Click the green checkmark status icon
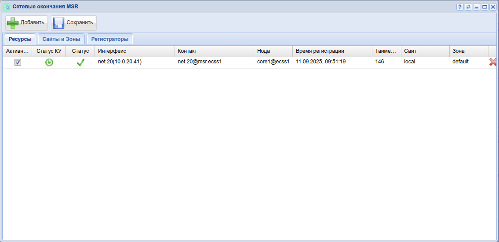This screenshot has height=242, width=499. (x=80, y=62)
